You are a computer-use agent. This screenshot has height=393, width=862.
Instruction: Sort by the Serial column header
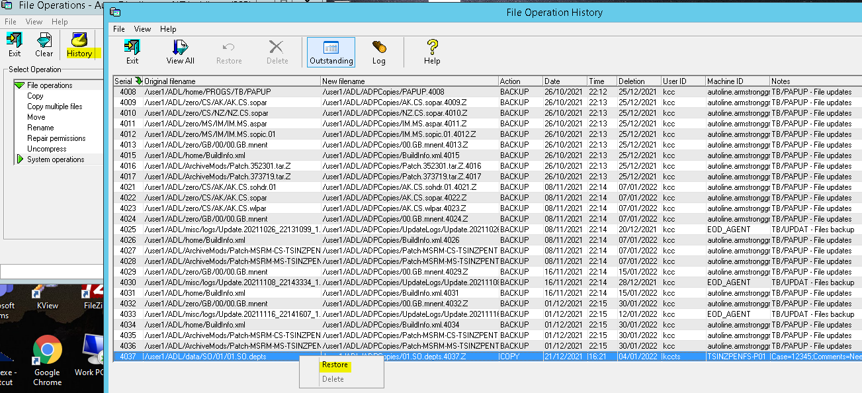pyautogui.click(x=123, y=81)
